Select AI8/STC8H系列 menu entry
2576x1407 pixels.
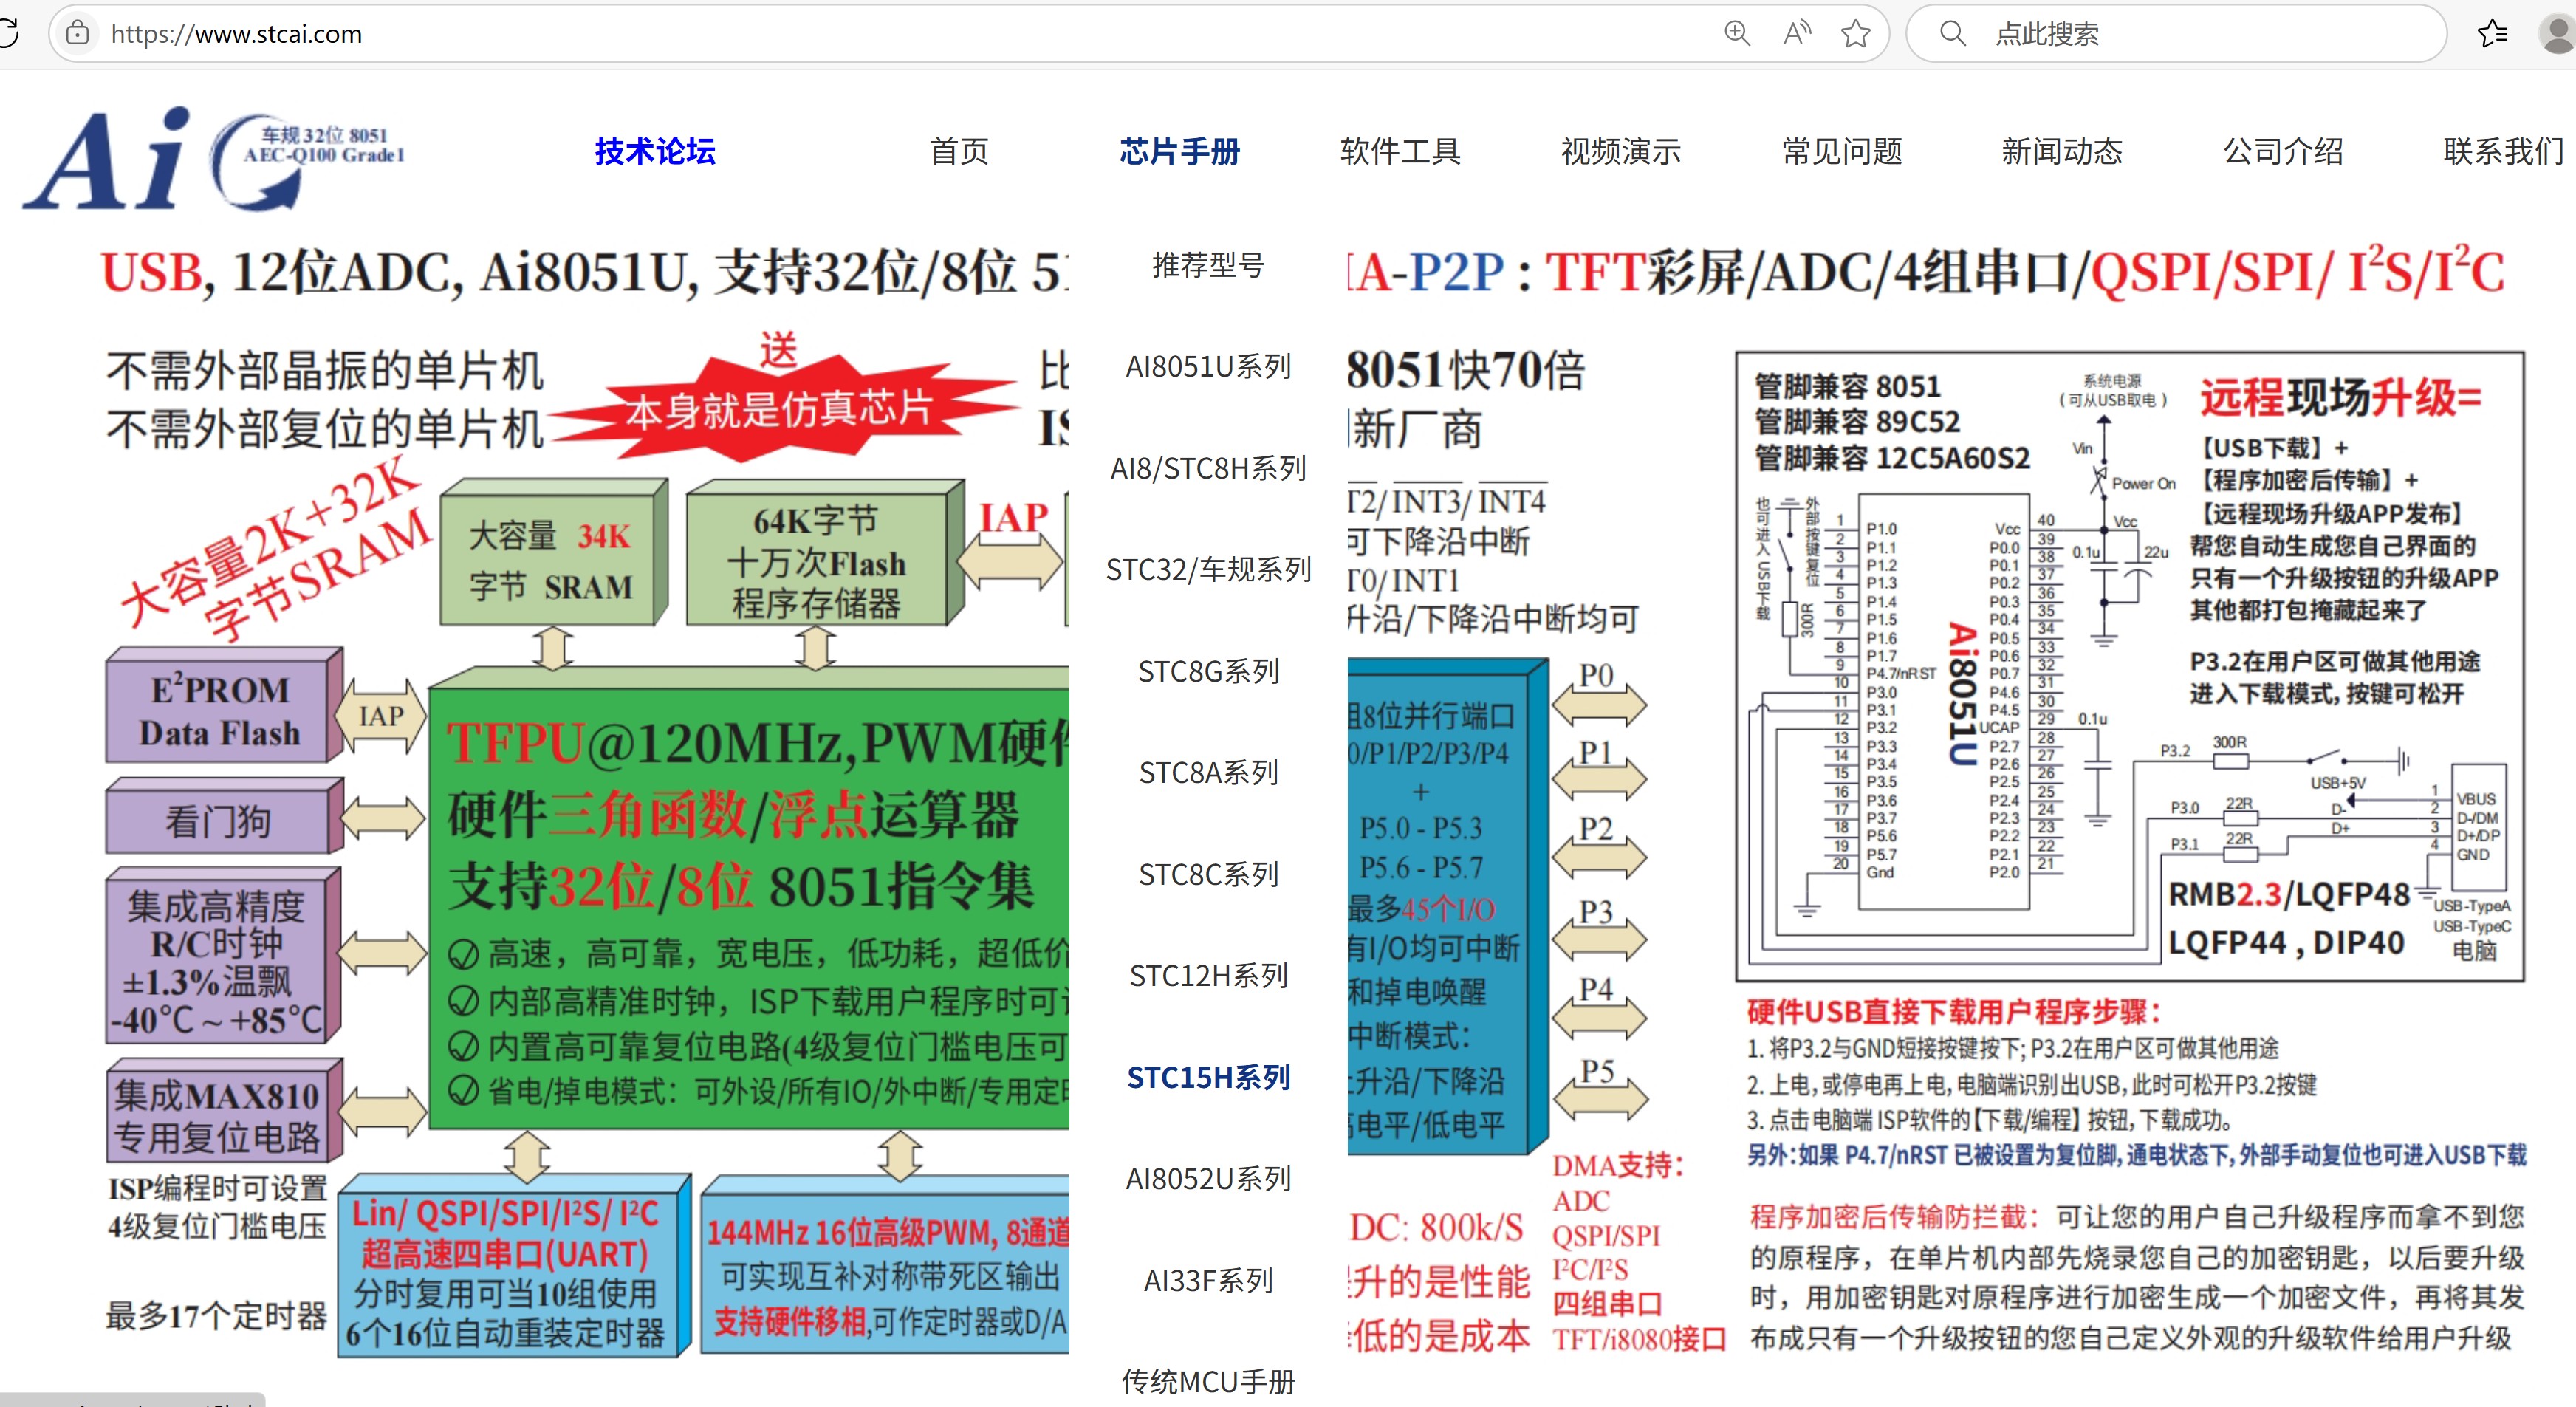(x=1208, y=468)
